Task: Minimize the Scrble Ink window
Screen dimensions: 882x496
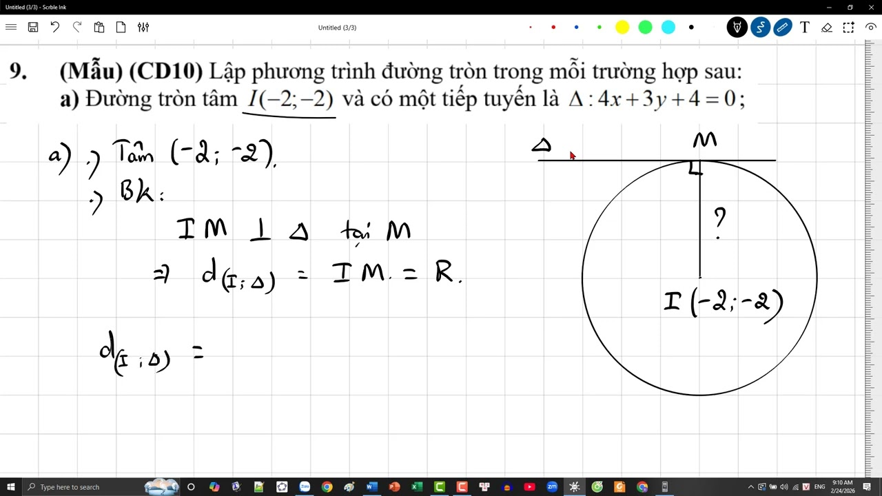Action: tap(829, 7)
